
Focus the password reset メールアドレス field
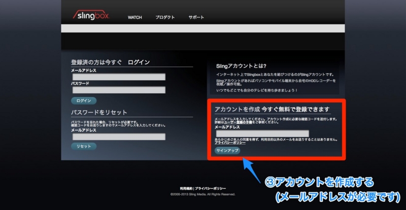point(119,137)
